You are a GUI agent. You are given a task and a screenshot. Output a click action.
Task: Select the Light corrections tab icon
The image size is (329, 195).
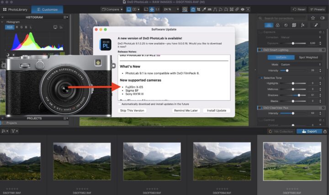click(268, 26)
